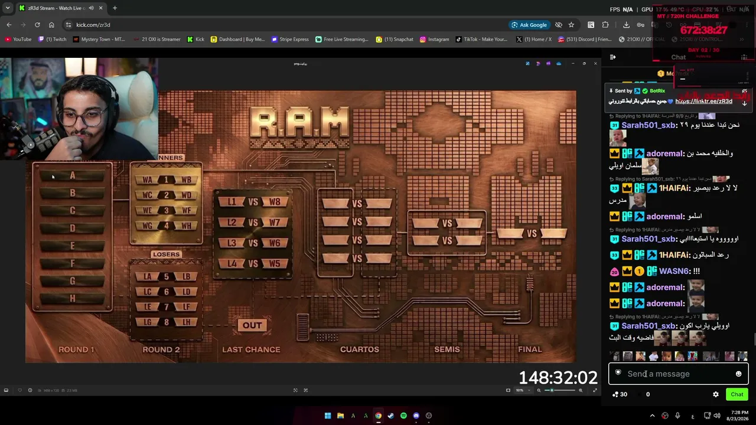Select the stream timer 148:32:02
Image resolution: width=756 pixels, height=425 pixels.
coord(558,378)
